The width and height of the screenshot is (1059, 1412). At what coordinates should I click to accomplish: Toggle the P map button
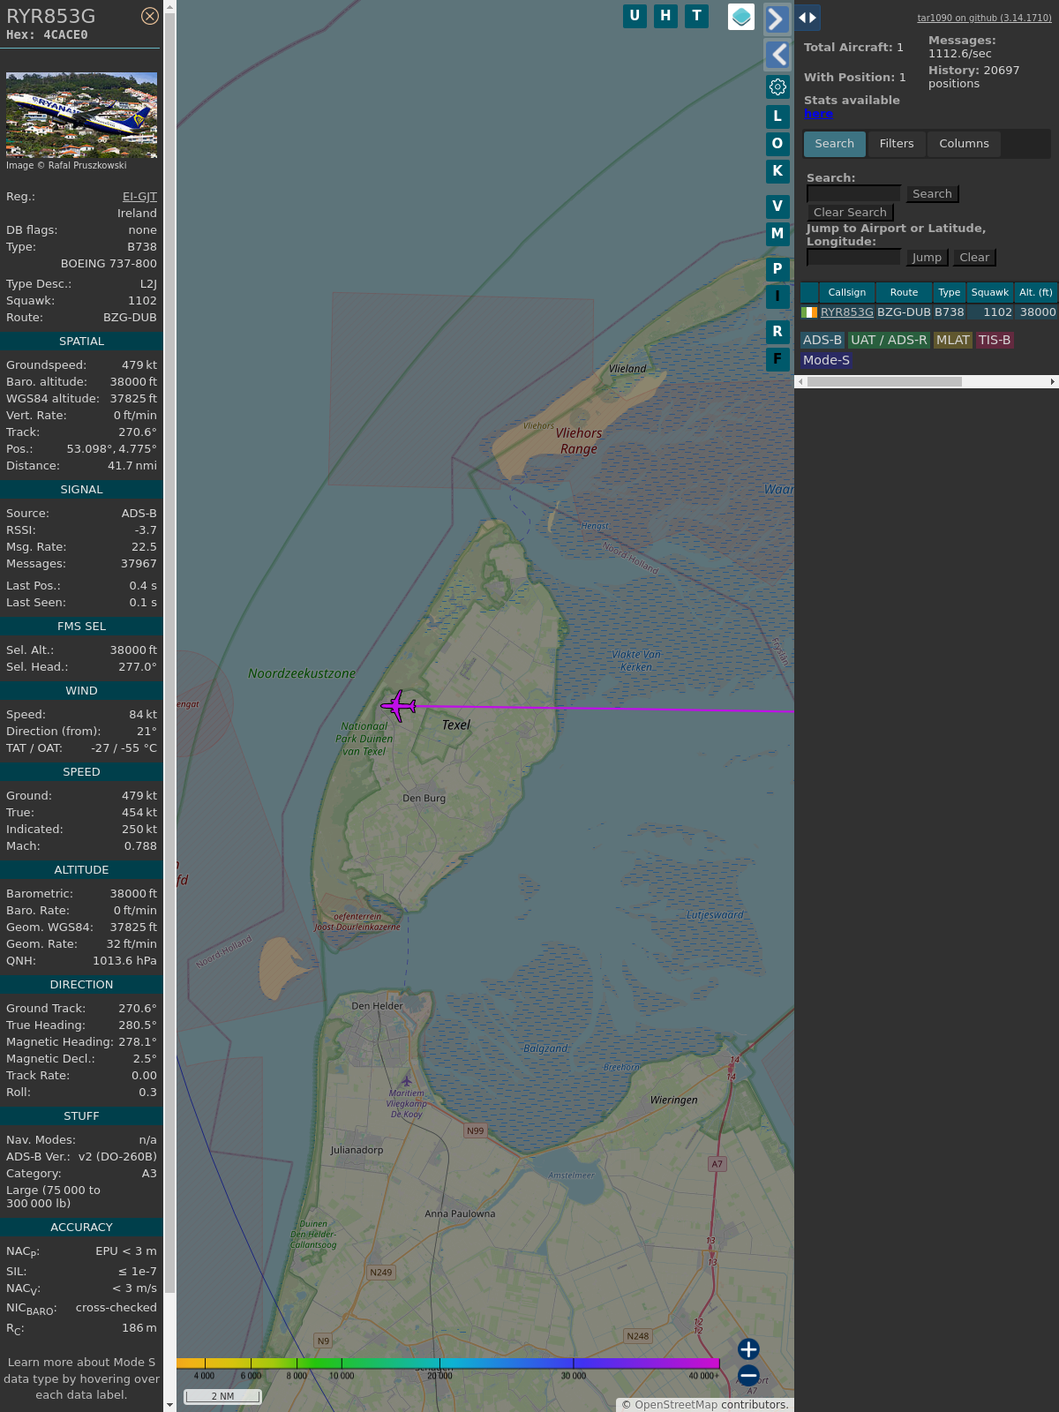(777, 269)
